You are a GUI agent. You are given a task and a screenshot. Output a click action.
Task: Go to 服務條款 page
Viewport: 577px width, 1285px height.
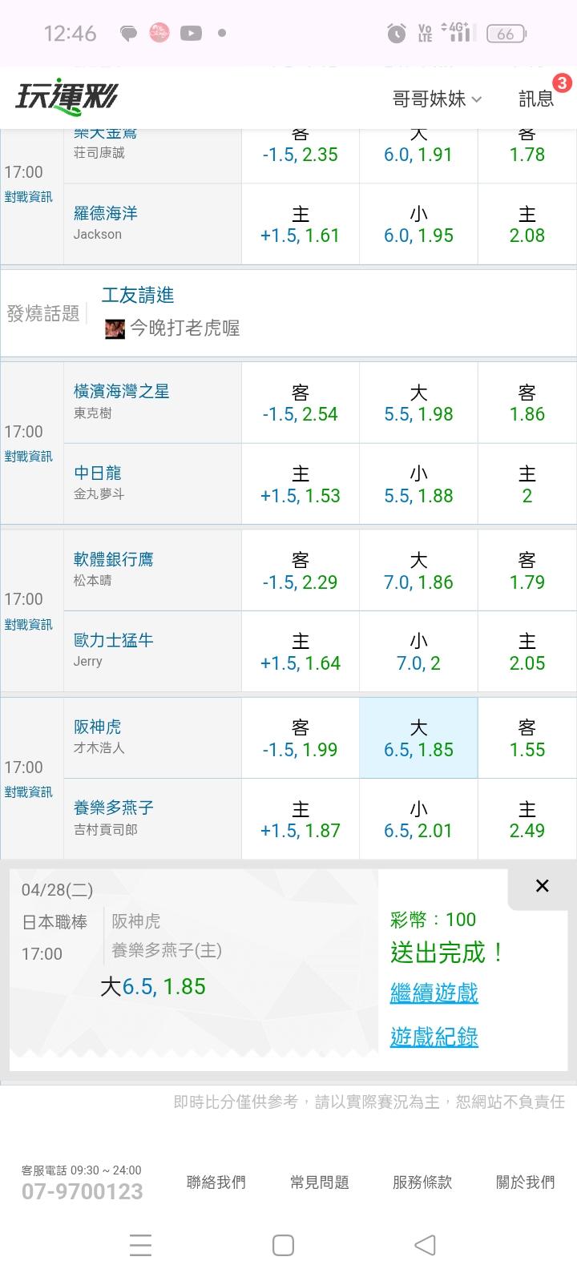(x=422, y=1182)
